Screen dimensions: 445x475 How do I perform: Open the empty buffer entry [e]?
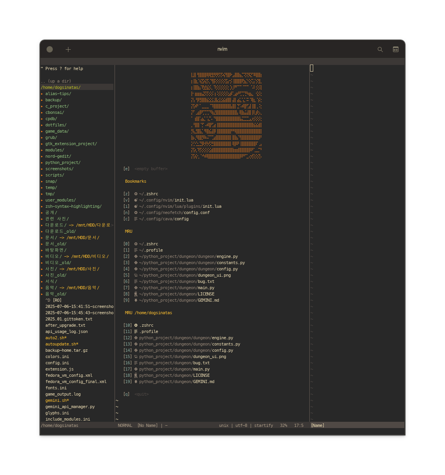[151, 169]
